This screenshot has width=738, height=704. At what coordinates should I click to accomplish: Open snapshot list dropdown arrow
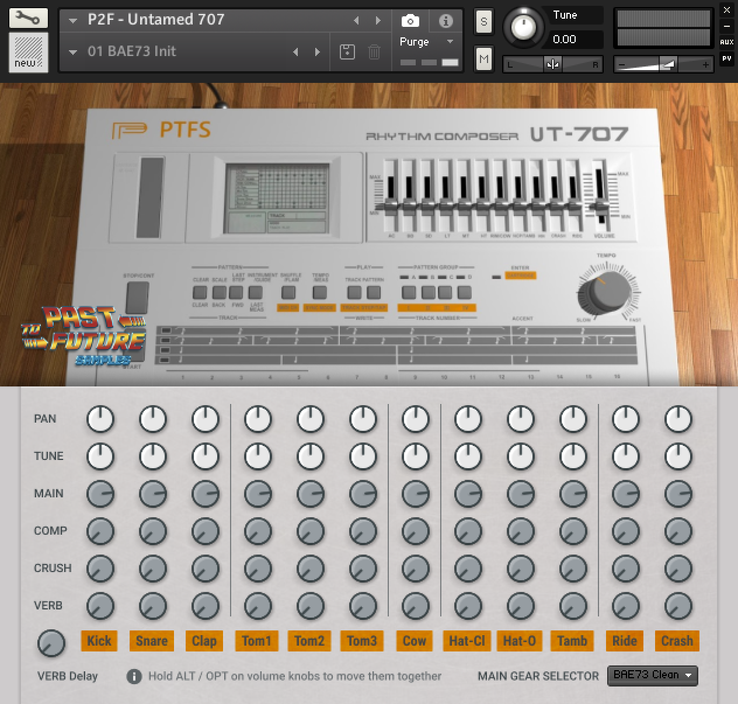(73, 52)
